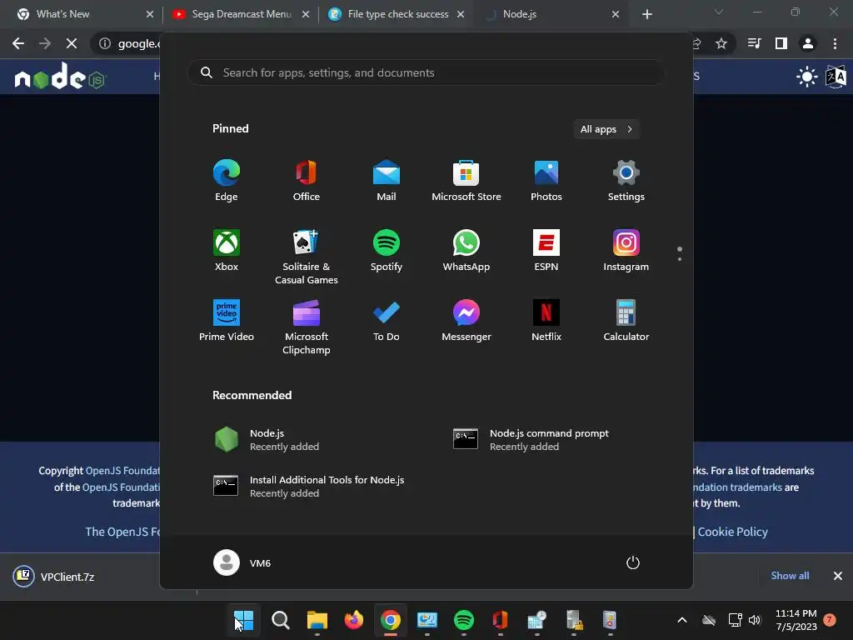Image resolution: width=853 pixels, height=640 pixels.
Task: Open Chrome three-dot menu
Action: point(835,43)
